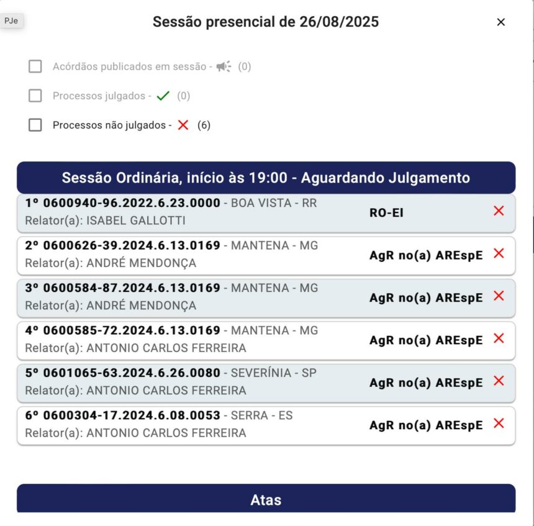
Task: Check the Processos não julgados checkbox
Action: [35, 124]
